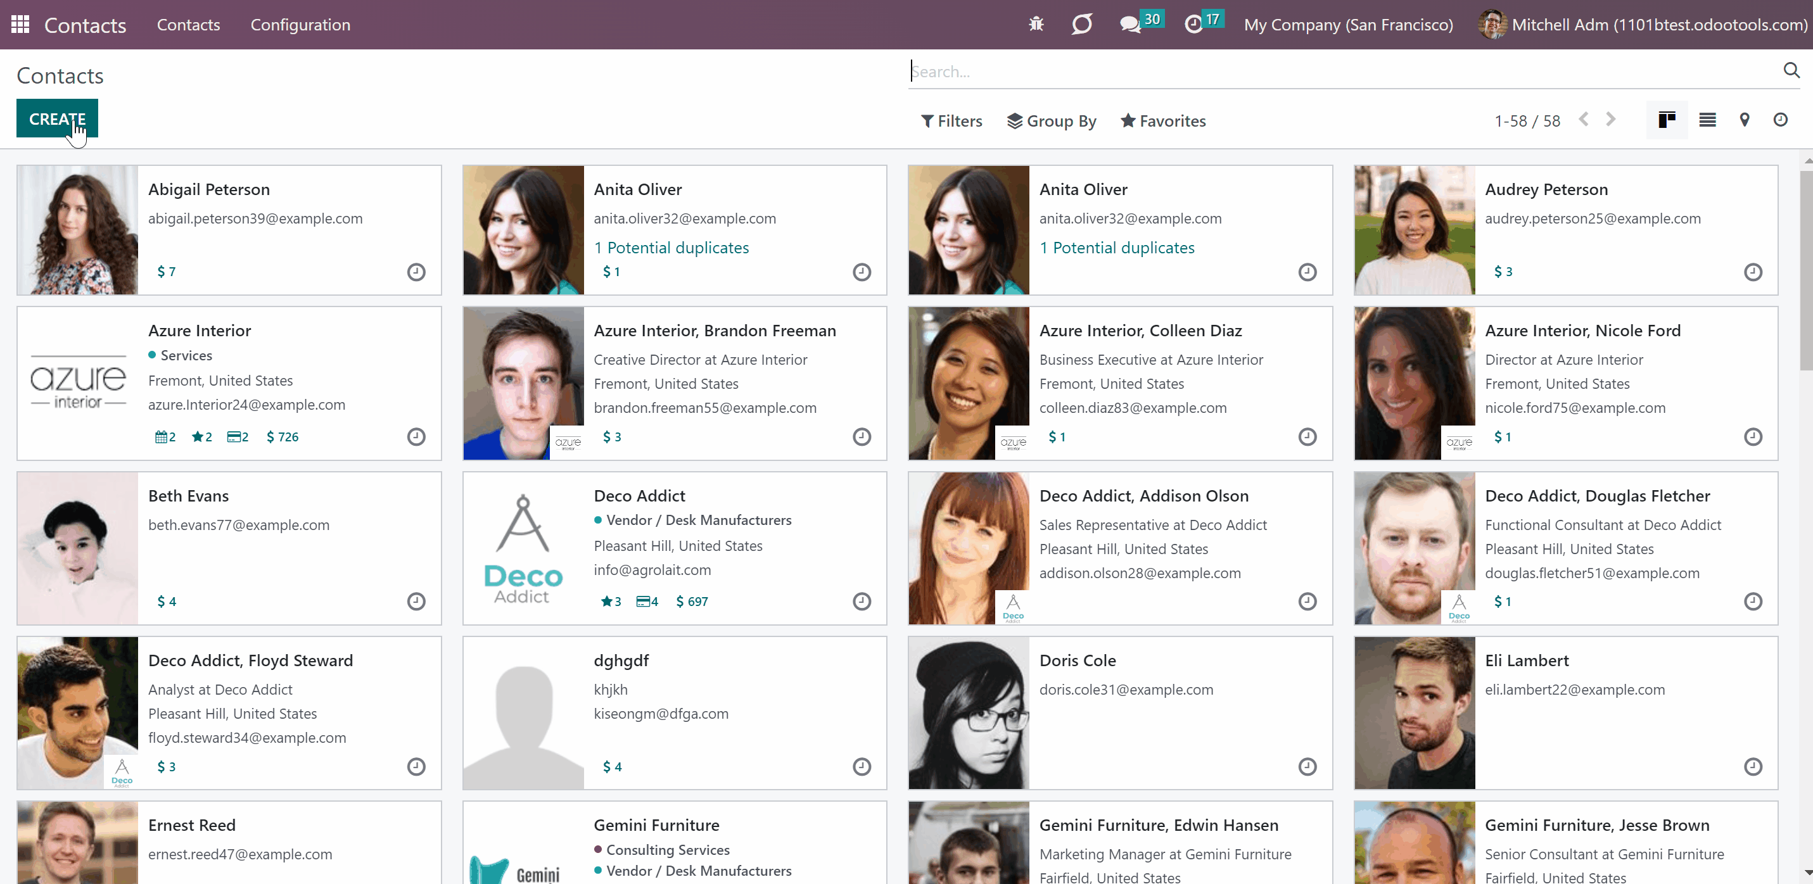Open $ 4 sales on Beth Evans card
This screenshot has height=884, width=1813.
click(x=166, y=602)
